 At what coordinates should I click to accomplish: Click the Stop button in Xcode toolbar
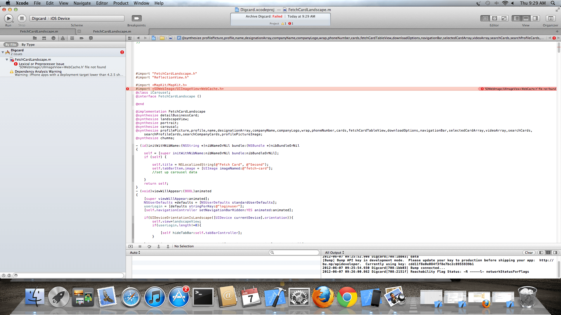click(22, 19)
